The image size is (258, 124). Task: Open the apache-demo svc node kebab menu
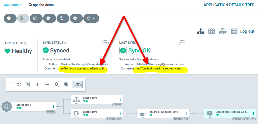[x=120, y=99]
